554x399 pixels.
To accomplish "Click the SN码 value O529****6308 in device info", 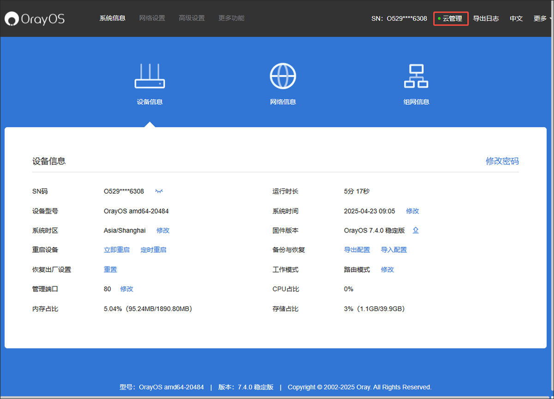I will point(124,191).
